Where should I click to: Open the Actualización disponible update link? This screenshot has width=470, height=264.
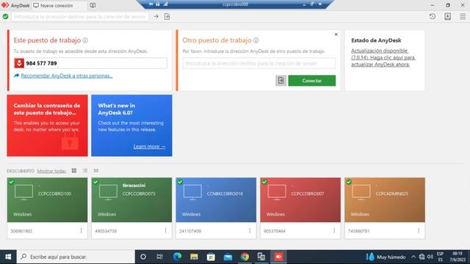383,57
